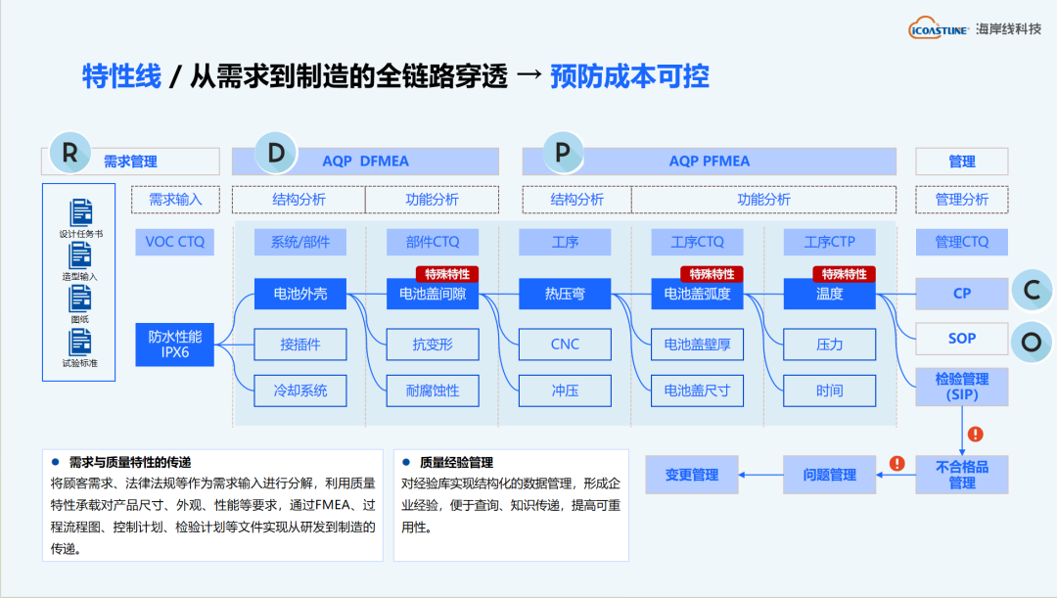
Task: Click the 海岸线科技 company name
Action: [x=1008, y=29]
